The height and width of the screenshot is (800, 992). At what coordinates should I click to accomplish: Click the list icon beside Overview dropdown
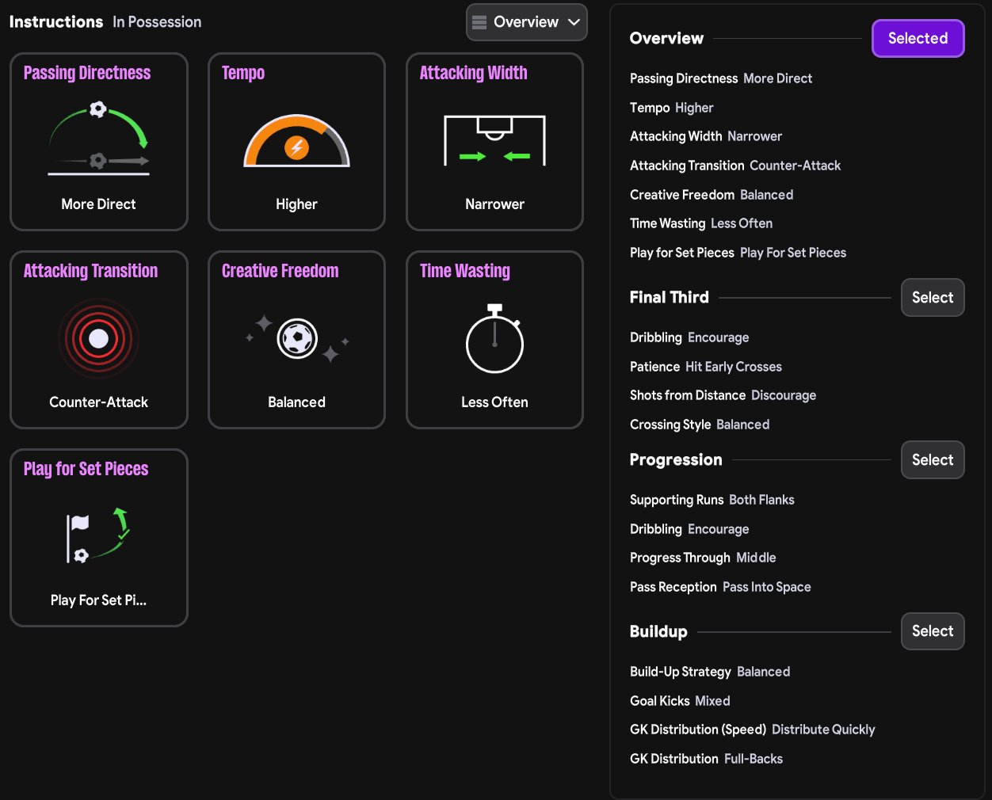[x=479, y=22]
